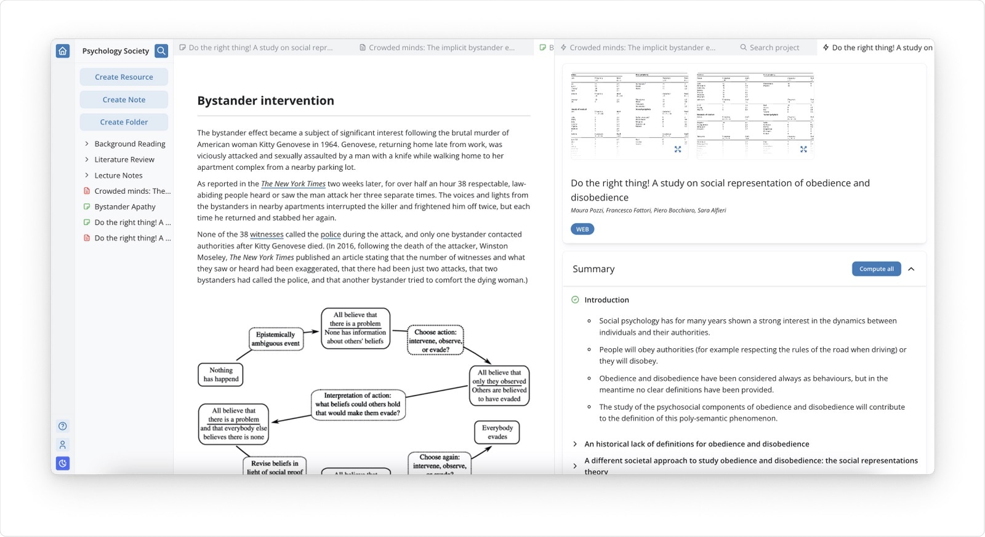Enlarge the second table thumbnail via expand icon
Screen dimensions: 985x537
tap(803, 149)
